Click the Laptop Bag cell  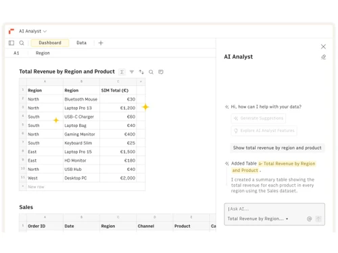click(81, 125)
